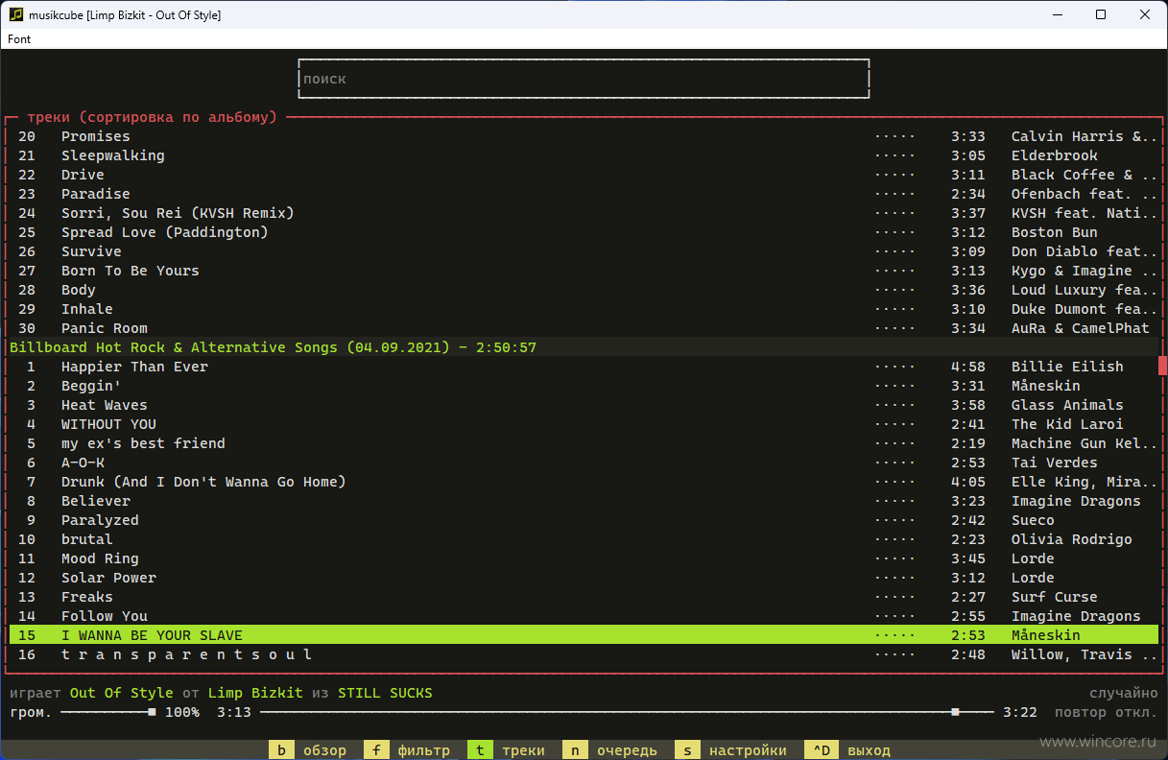Image resolution: width=1168 pixels, height=760 pixels.
Task: Click the now playing title Out Of Style
Action: [x=122, y=693]
